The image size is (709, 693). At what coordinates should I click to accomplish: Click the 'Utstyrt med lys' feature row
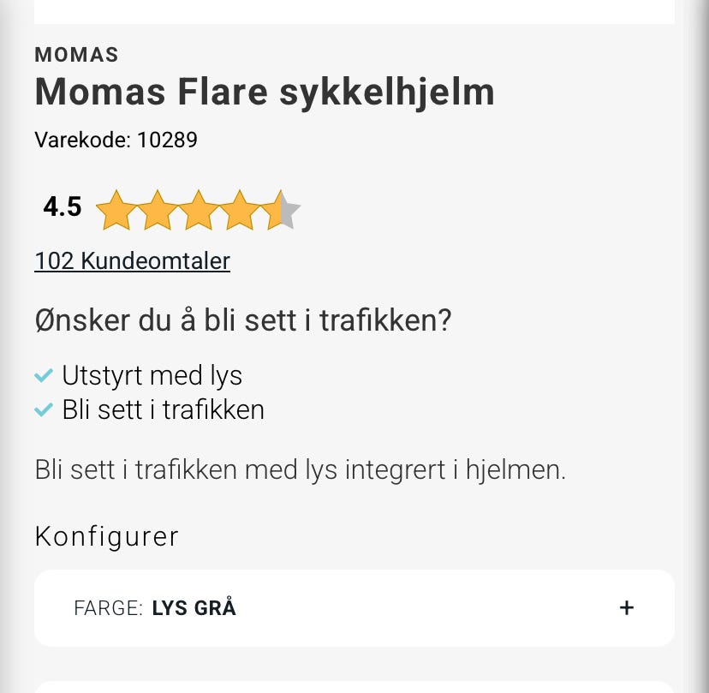[x=152, y=374]
